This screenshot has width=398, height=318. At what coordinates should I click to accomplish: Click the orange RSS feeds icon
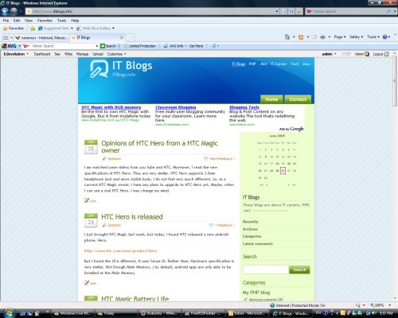coord(301,37)
